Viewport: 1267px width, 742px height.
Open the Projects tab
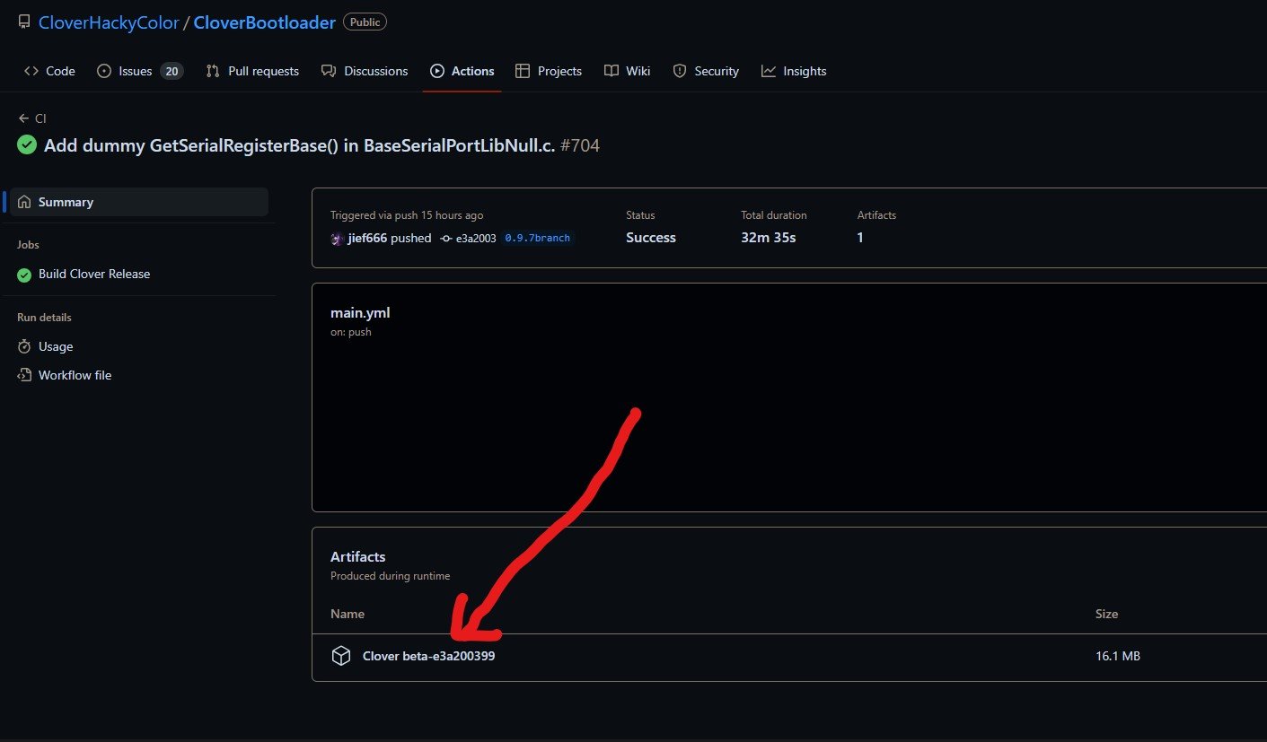click(549, 71)
